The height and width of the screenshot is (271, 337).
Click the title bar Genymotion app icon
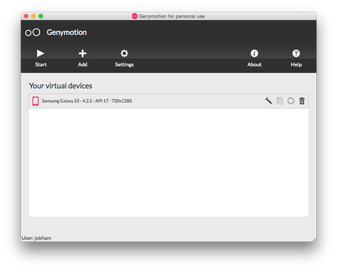tap(135, 16)
